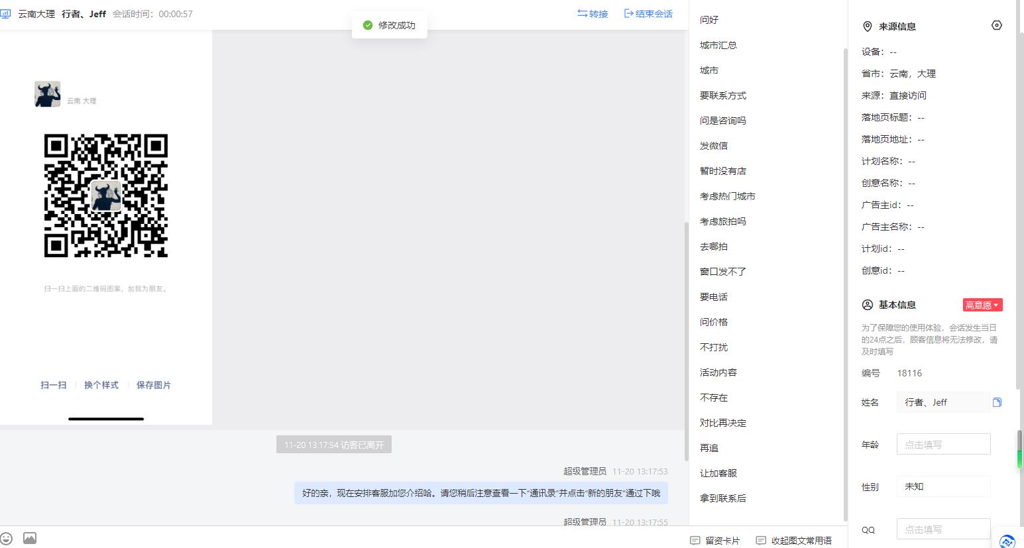Click 换个样式 under the QR code
Viewport: 1024px width, 548px height.
[101, 385]
